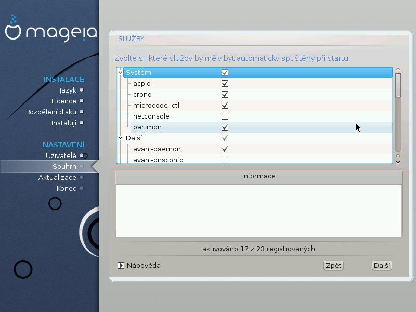This screenshot has width=416, height=312.
Task: Uncheck the acpid service checkbox
Action: pyautogui.click(x=225, y=84)
